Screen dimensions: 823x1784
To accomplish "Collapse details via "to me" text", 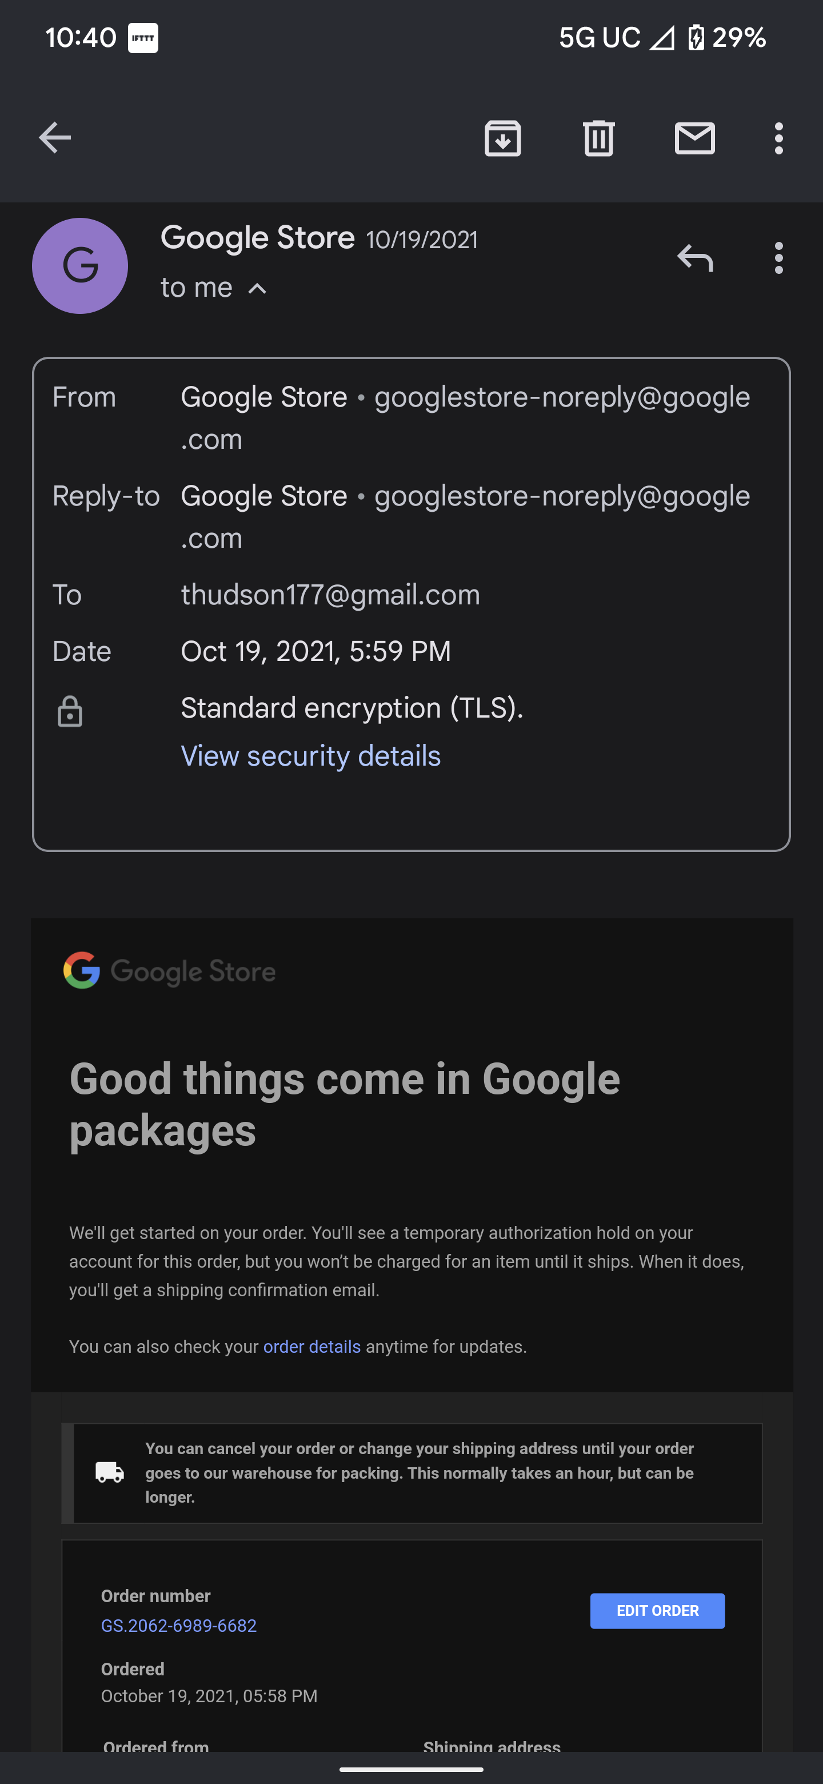I will coord(197,288).
